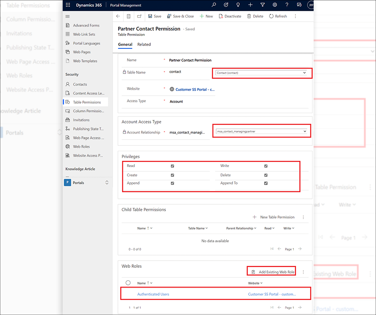Open Advanced Forms in sidebar
This screenshot has width=376, height=315.
coord(86,25)
